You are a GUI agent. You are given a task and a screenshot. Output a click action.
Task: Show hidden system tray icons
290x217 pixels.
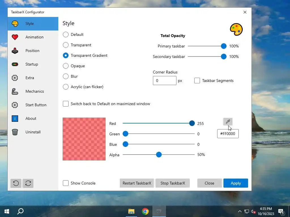pos(240,211)
